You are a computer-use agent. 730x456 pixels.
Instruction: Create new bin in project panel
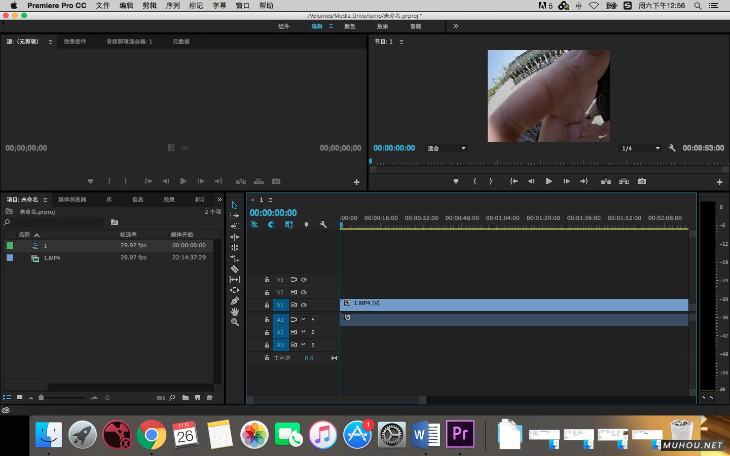pos(186,398)
